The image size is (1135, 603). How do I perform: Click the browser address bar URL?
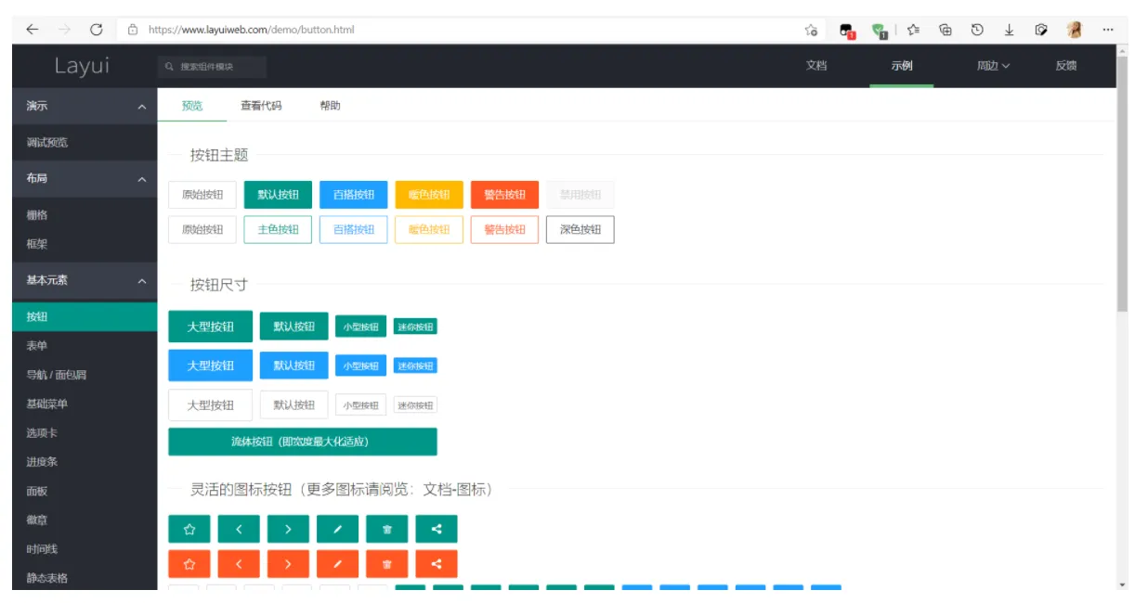[x=251, y=30]
